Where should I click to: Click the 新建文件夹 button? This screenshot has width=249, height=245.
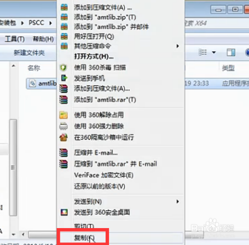tap(29, 53)
